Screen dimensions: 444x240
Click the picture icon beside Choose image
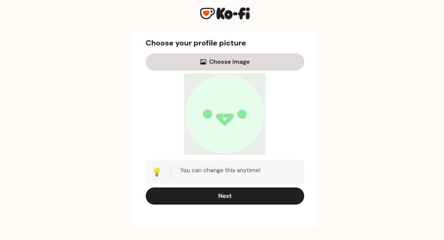pyautogui.click(x=203, y=62)
